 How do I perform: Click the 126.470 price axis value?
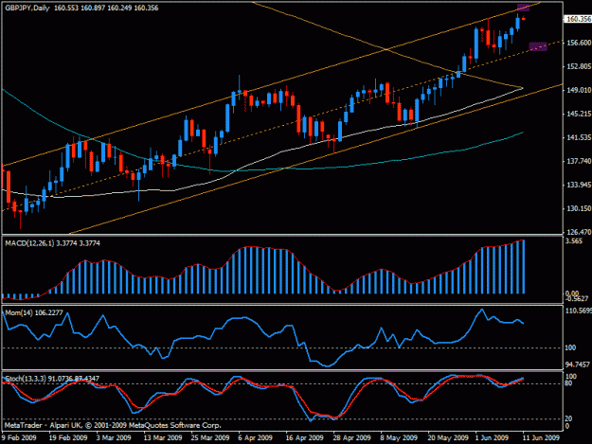[579, 232]
